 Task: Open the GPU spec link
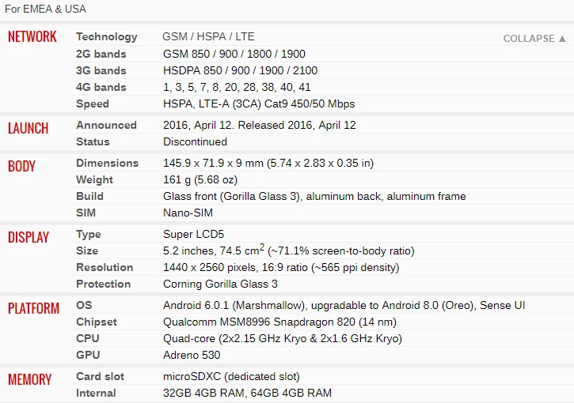pyautogui.click(x=87, y=355)
